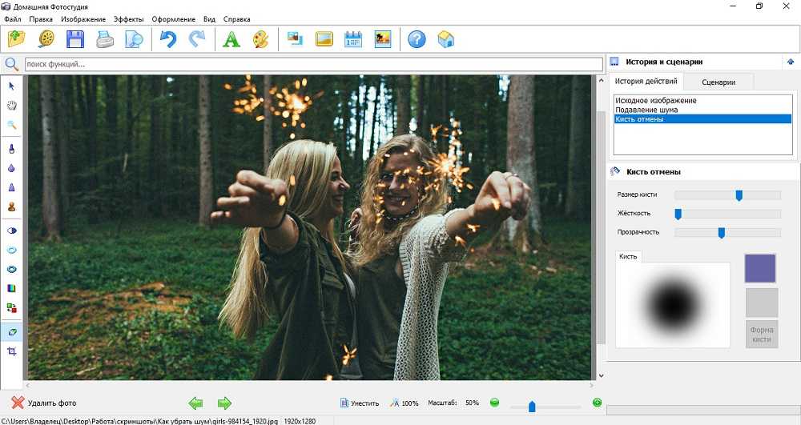Click the Удалить фото button

(44, 403)
